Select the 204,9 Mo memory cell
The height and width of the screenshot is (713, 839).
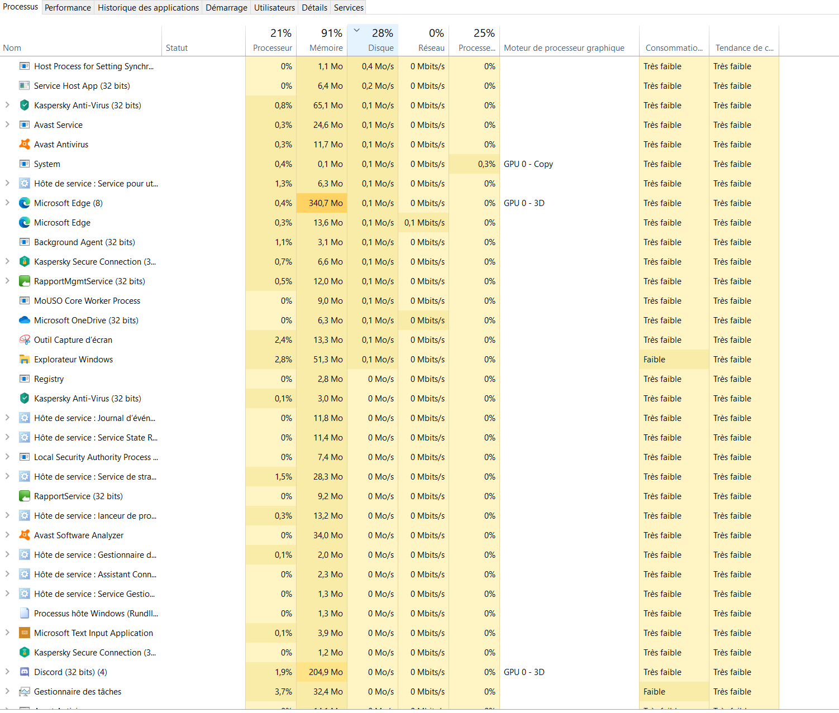[x=322, y=672]
